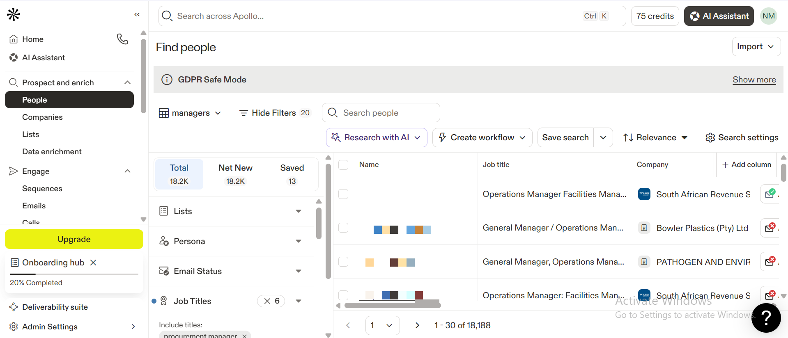
Task: Click the NM user avatar
Action: 769,16
